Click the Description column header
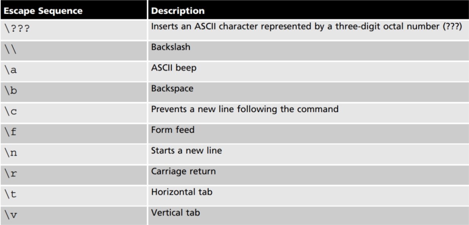 (x=178, y=11)
